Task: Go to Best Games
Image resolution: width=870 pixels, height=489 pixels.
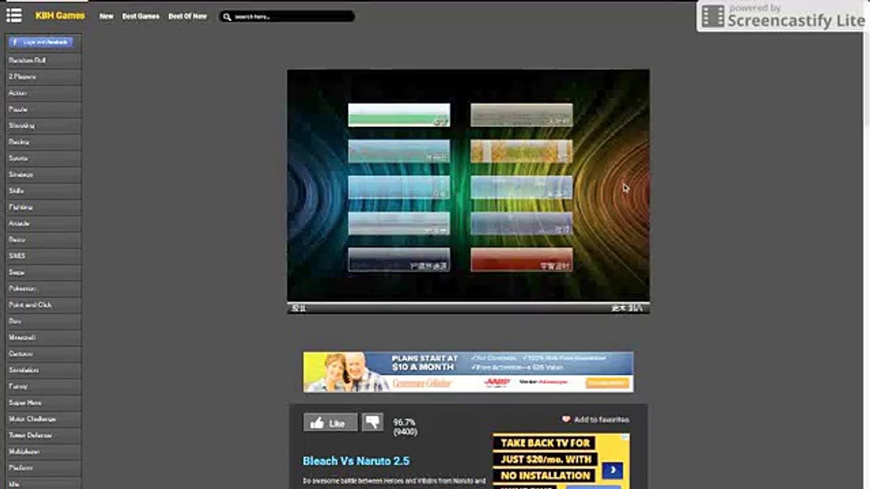Action: 141,16
